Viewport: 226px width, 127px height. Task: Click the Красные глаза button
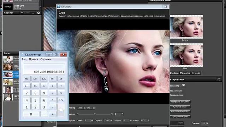180,107
